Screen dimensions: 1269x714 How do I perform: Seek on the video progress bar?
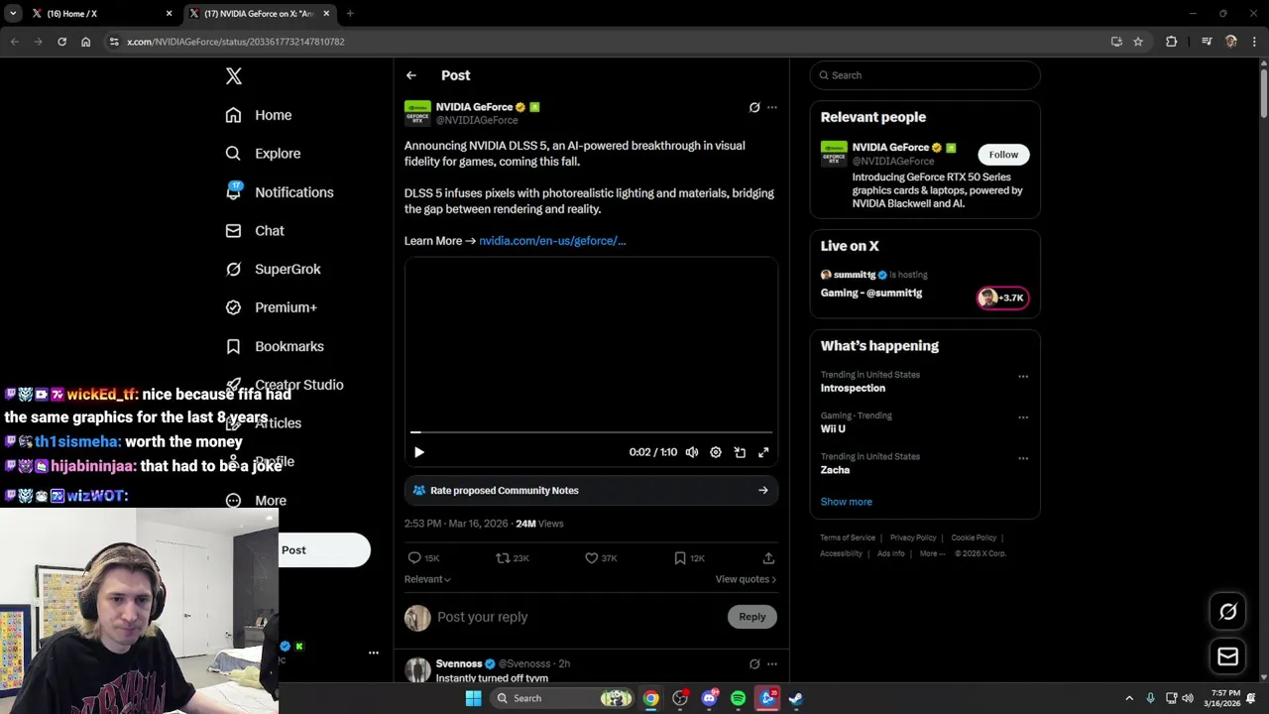click(x=591, y=432)
